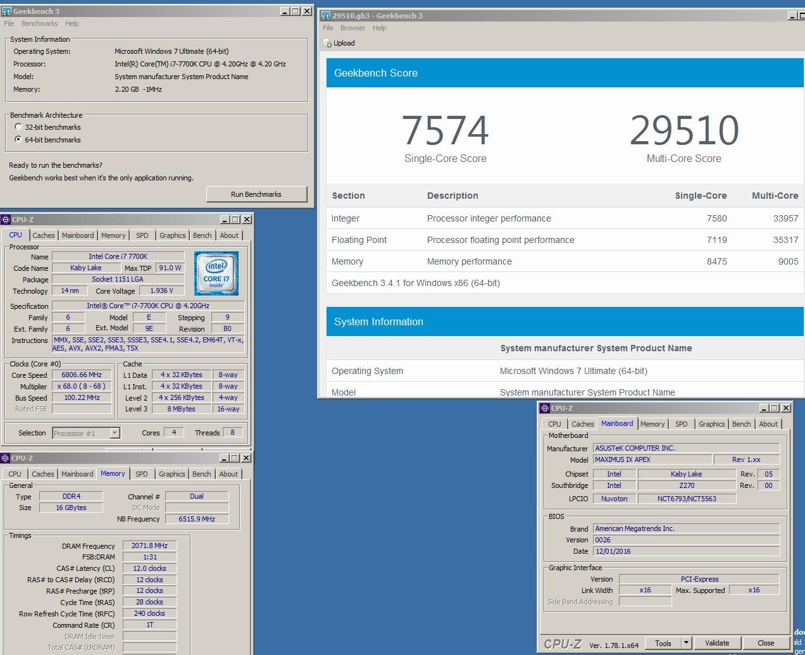Close the CPU-Z Memory window
The width and height of the screenshot is (805, 655).
246,458
